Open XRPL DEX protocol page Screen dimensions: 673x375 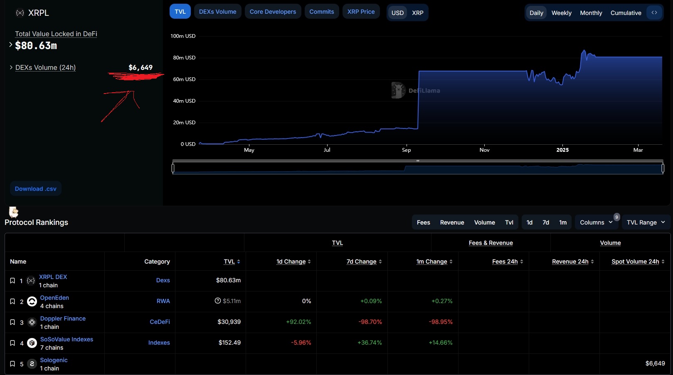[x=53, y=277]
